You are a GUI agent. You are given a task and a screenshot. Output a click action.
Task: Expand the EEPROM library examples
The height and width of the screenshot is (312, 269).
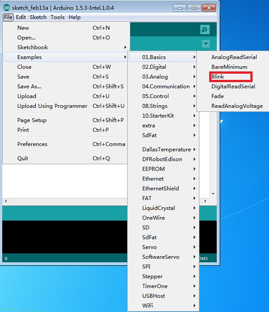[163, 169]
